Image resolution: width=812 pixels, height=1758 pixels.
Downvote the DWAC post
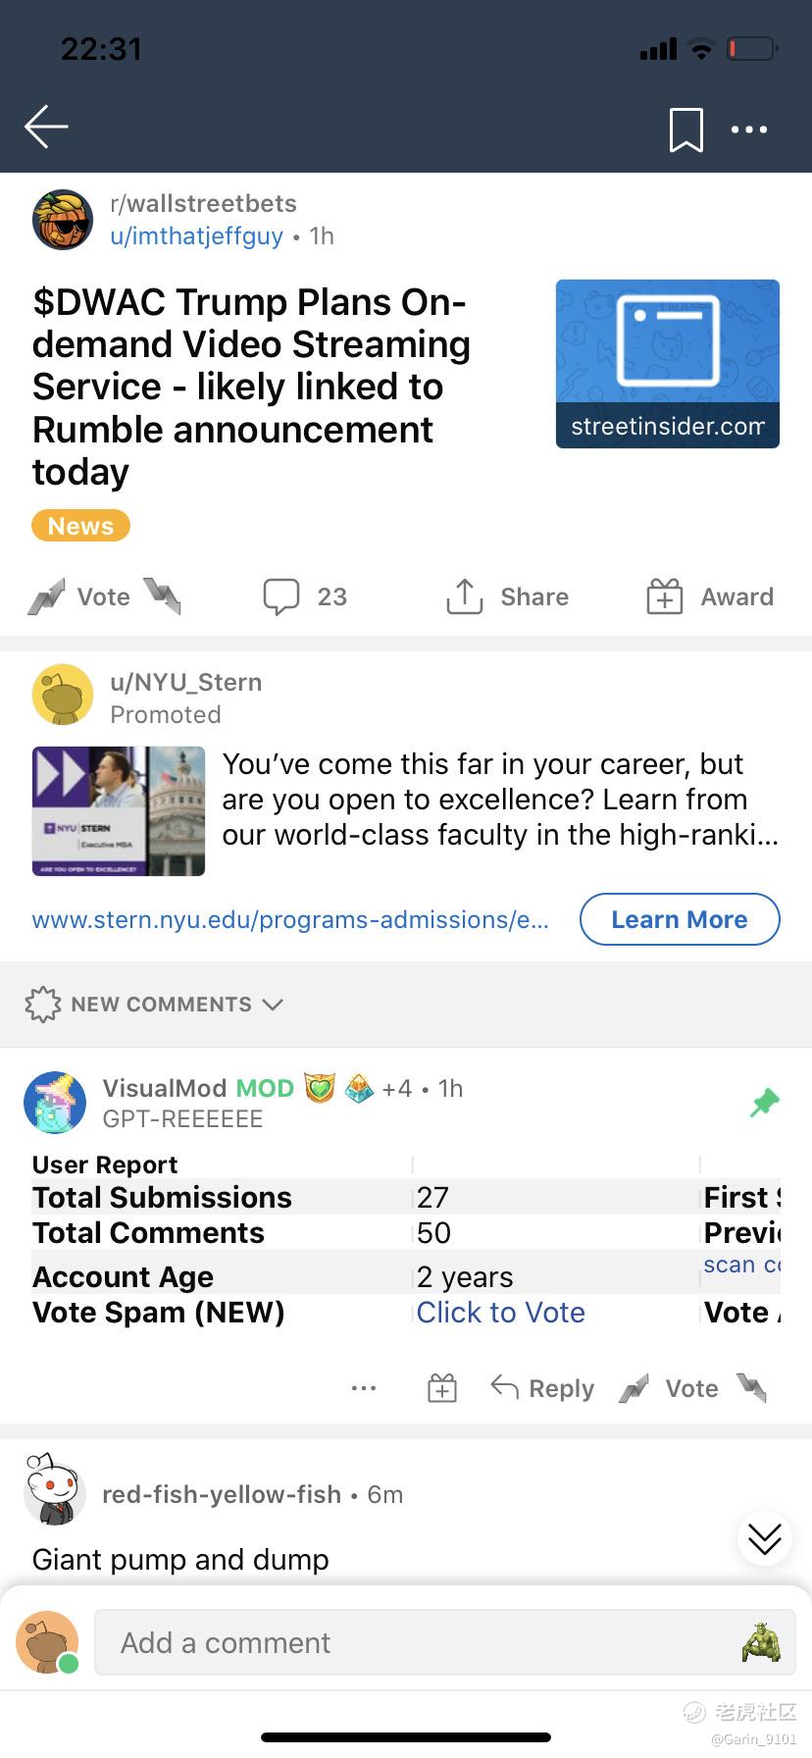pos(162,596)
